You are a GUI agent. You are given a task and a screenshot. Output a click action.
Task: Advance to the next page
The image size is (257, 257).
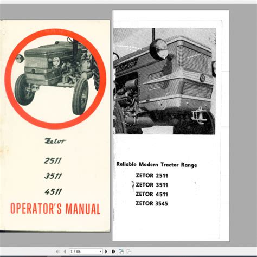click(106, 252)
